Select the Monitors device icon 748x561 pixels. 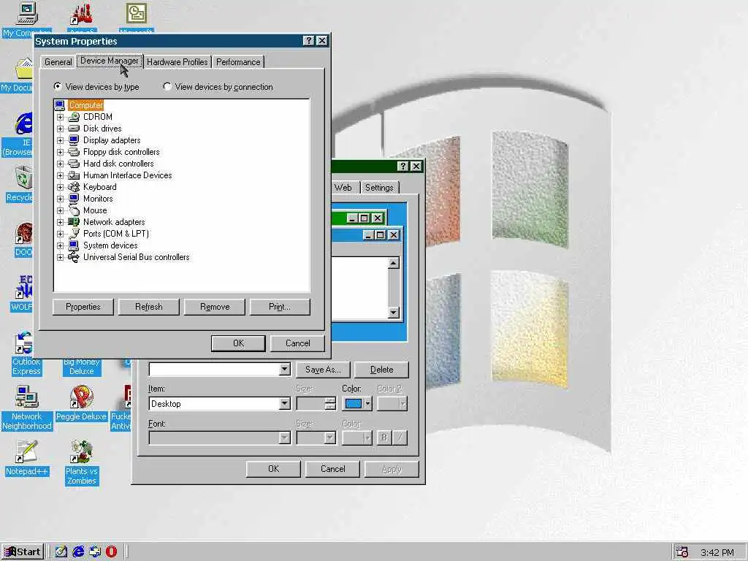click(x=74, y=199)
